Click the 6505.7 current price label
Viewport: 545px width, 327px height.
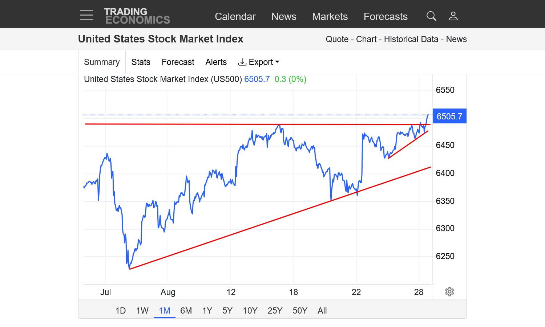[449, 117]
